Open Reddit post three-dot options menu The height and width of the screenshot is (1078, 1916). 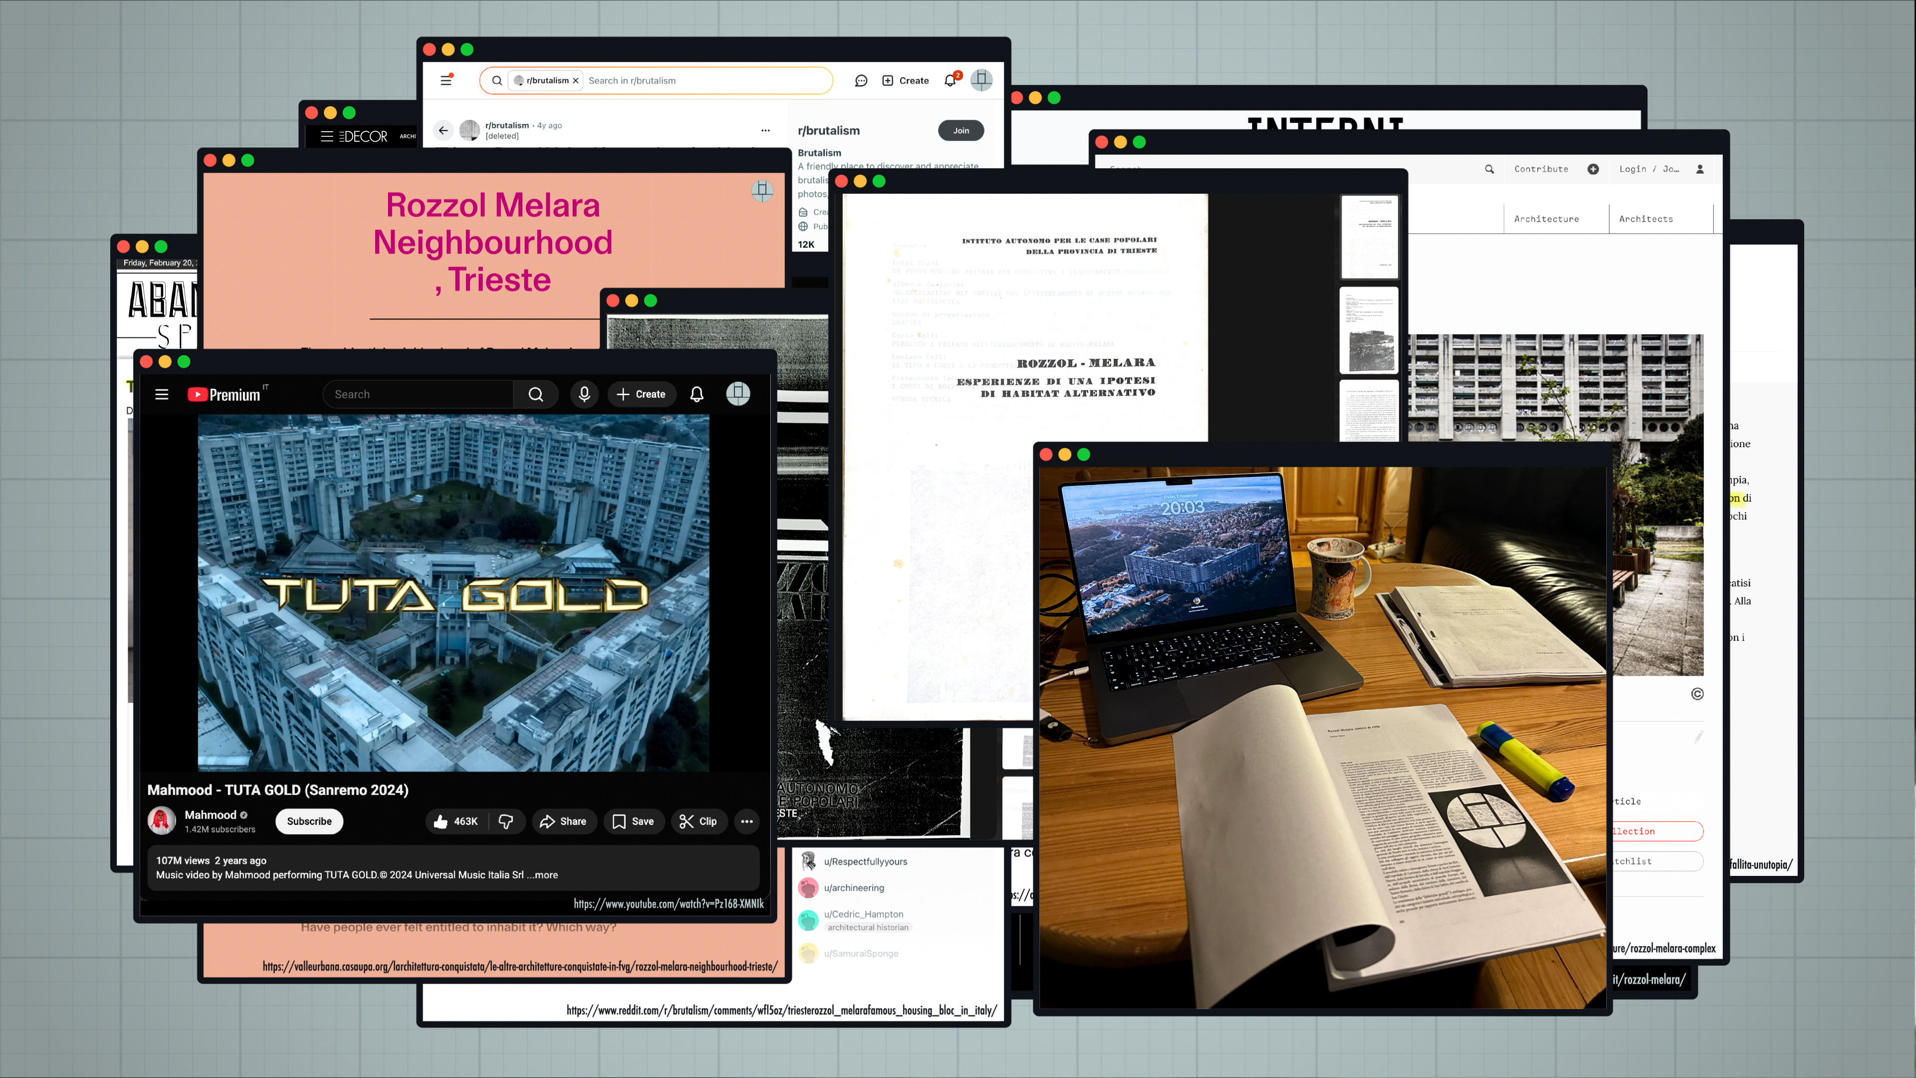pos(765,130)
